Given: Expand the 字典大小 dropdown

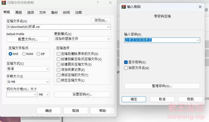Looking at the screenshot, I should pyautogui.click(x=28, y=82).
